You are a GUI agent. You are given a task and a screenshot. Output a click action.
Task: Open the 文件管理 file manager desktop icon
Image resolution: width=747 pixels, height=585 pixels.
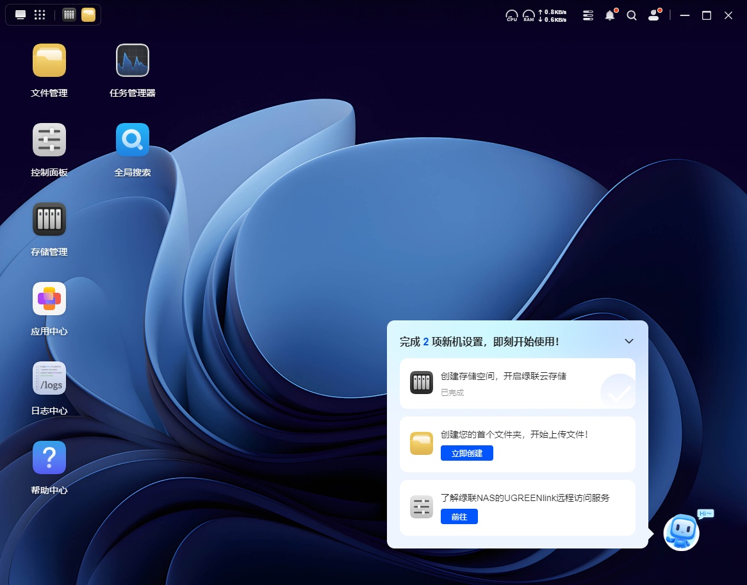pos(49,61)
